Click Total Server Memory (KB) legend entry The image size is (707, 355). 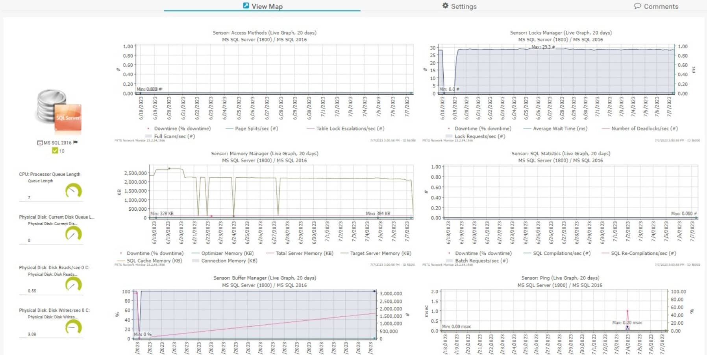coord(300,253)
